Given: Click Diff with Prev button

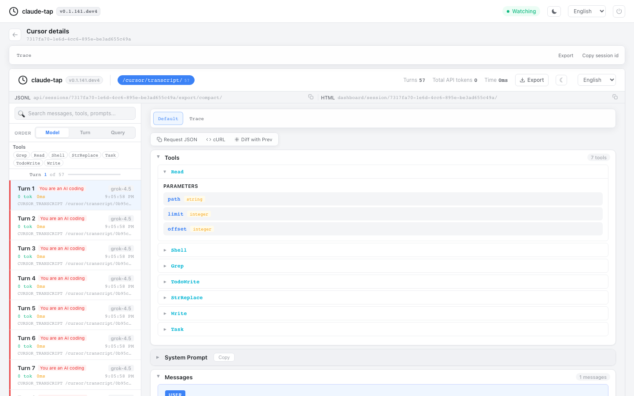Looking at the screenshot, I should tap(254, 139).
